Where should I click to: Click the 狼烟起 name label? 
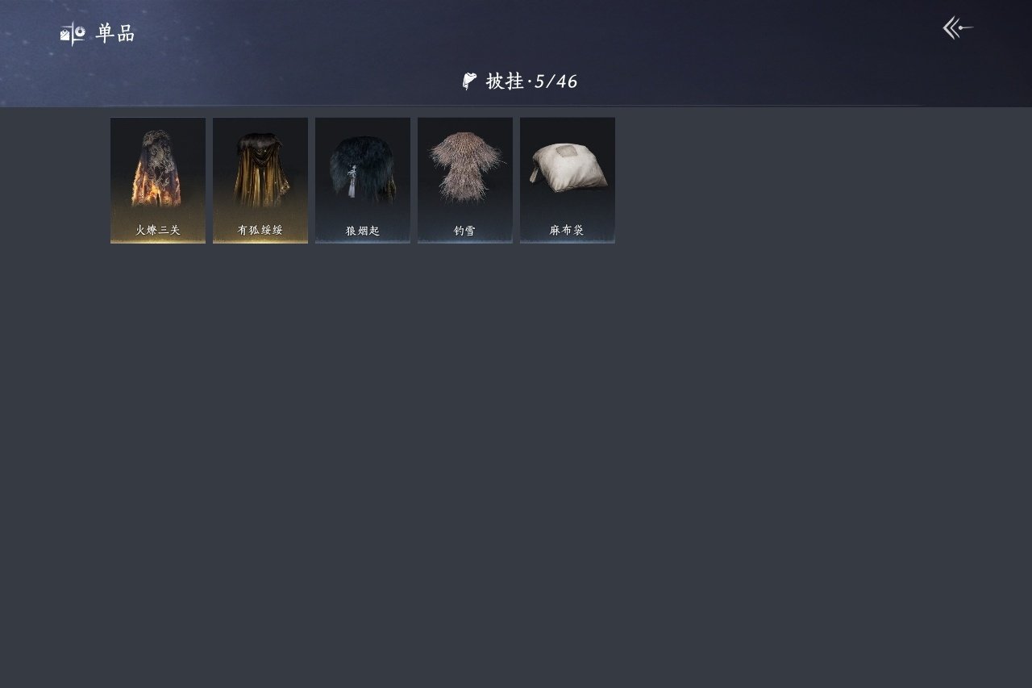pos(363,231)
